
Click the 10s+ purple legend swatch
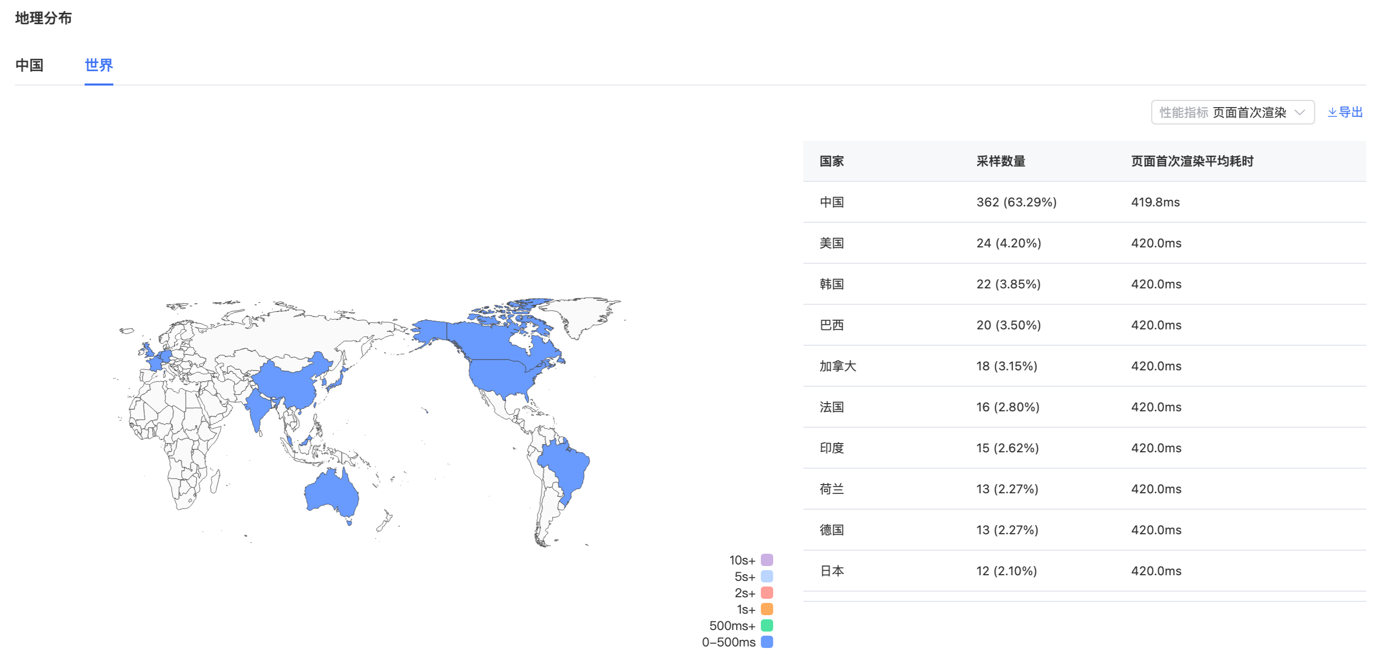[766, 560]
